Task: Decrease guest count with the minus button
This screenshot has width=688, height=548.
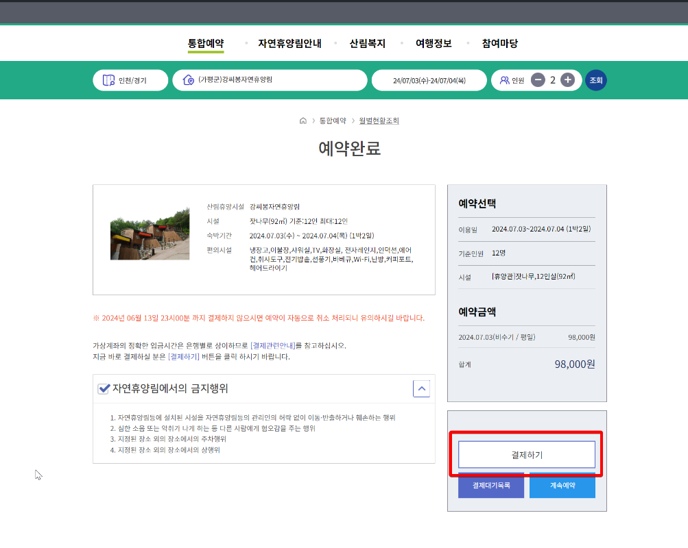Action: click(538, 79)
